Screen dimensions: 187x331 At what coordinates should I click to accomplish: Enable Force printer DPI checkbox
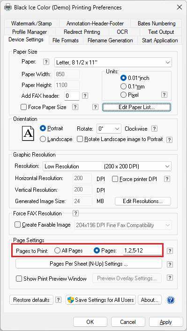click(115, 179)
